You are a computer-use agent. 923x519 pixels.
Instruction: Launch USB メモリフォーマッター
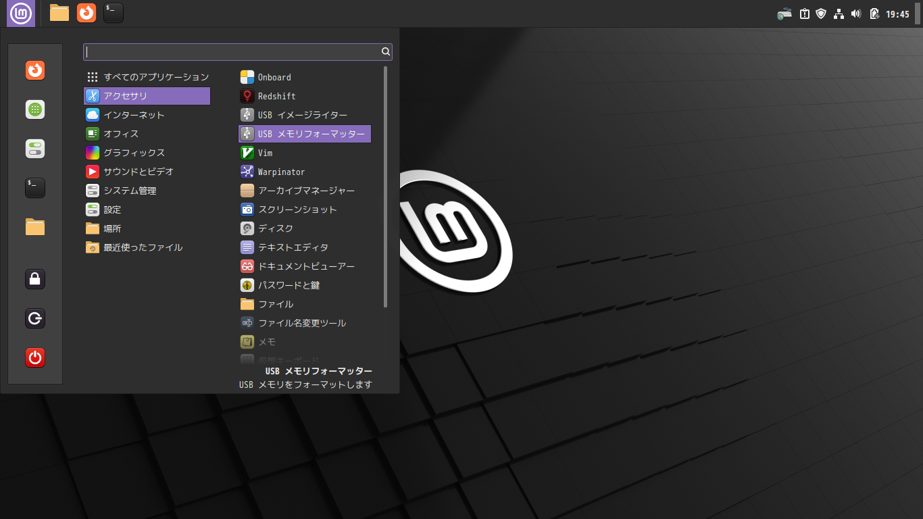point(305,134)
